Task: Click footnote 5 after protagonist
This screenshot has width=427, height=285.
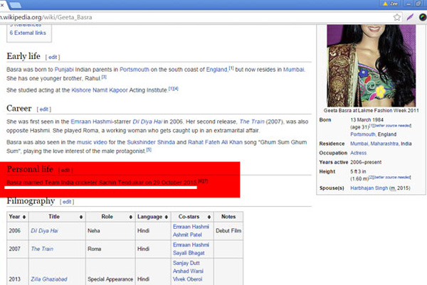Action: pyautogui.click(x=149, y=150)
